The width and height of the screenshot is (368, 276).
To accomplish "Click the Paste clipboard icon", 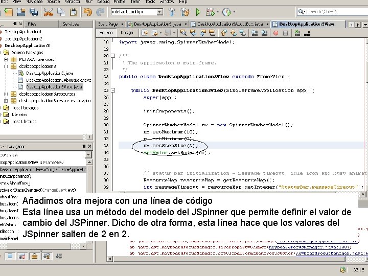I will click(73, 12).
